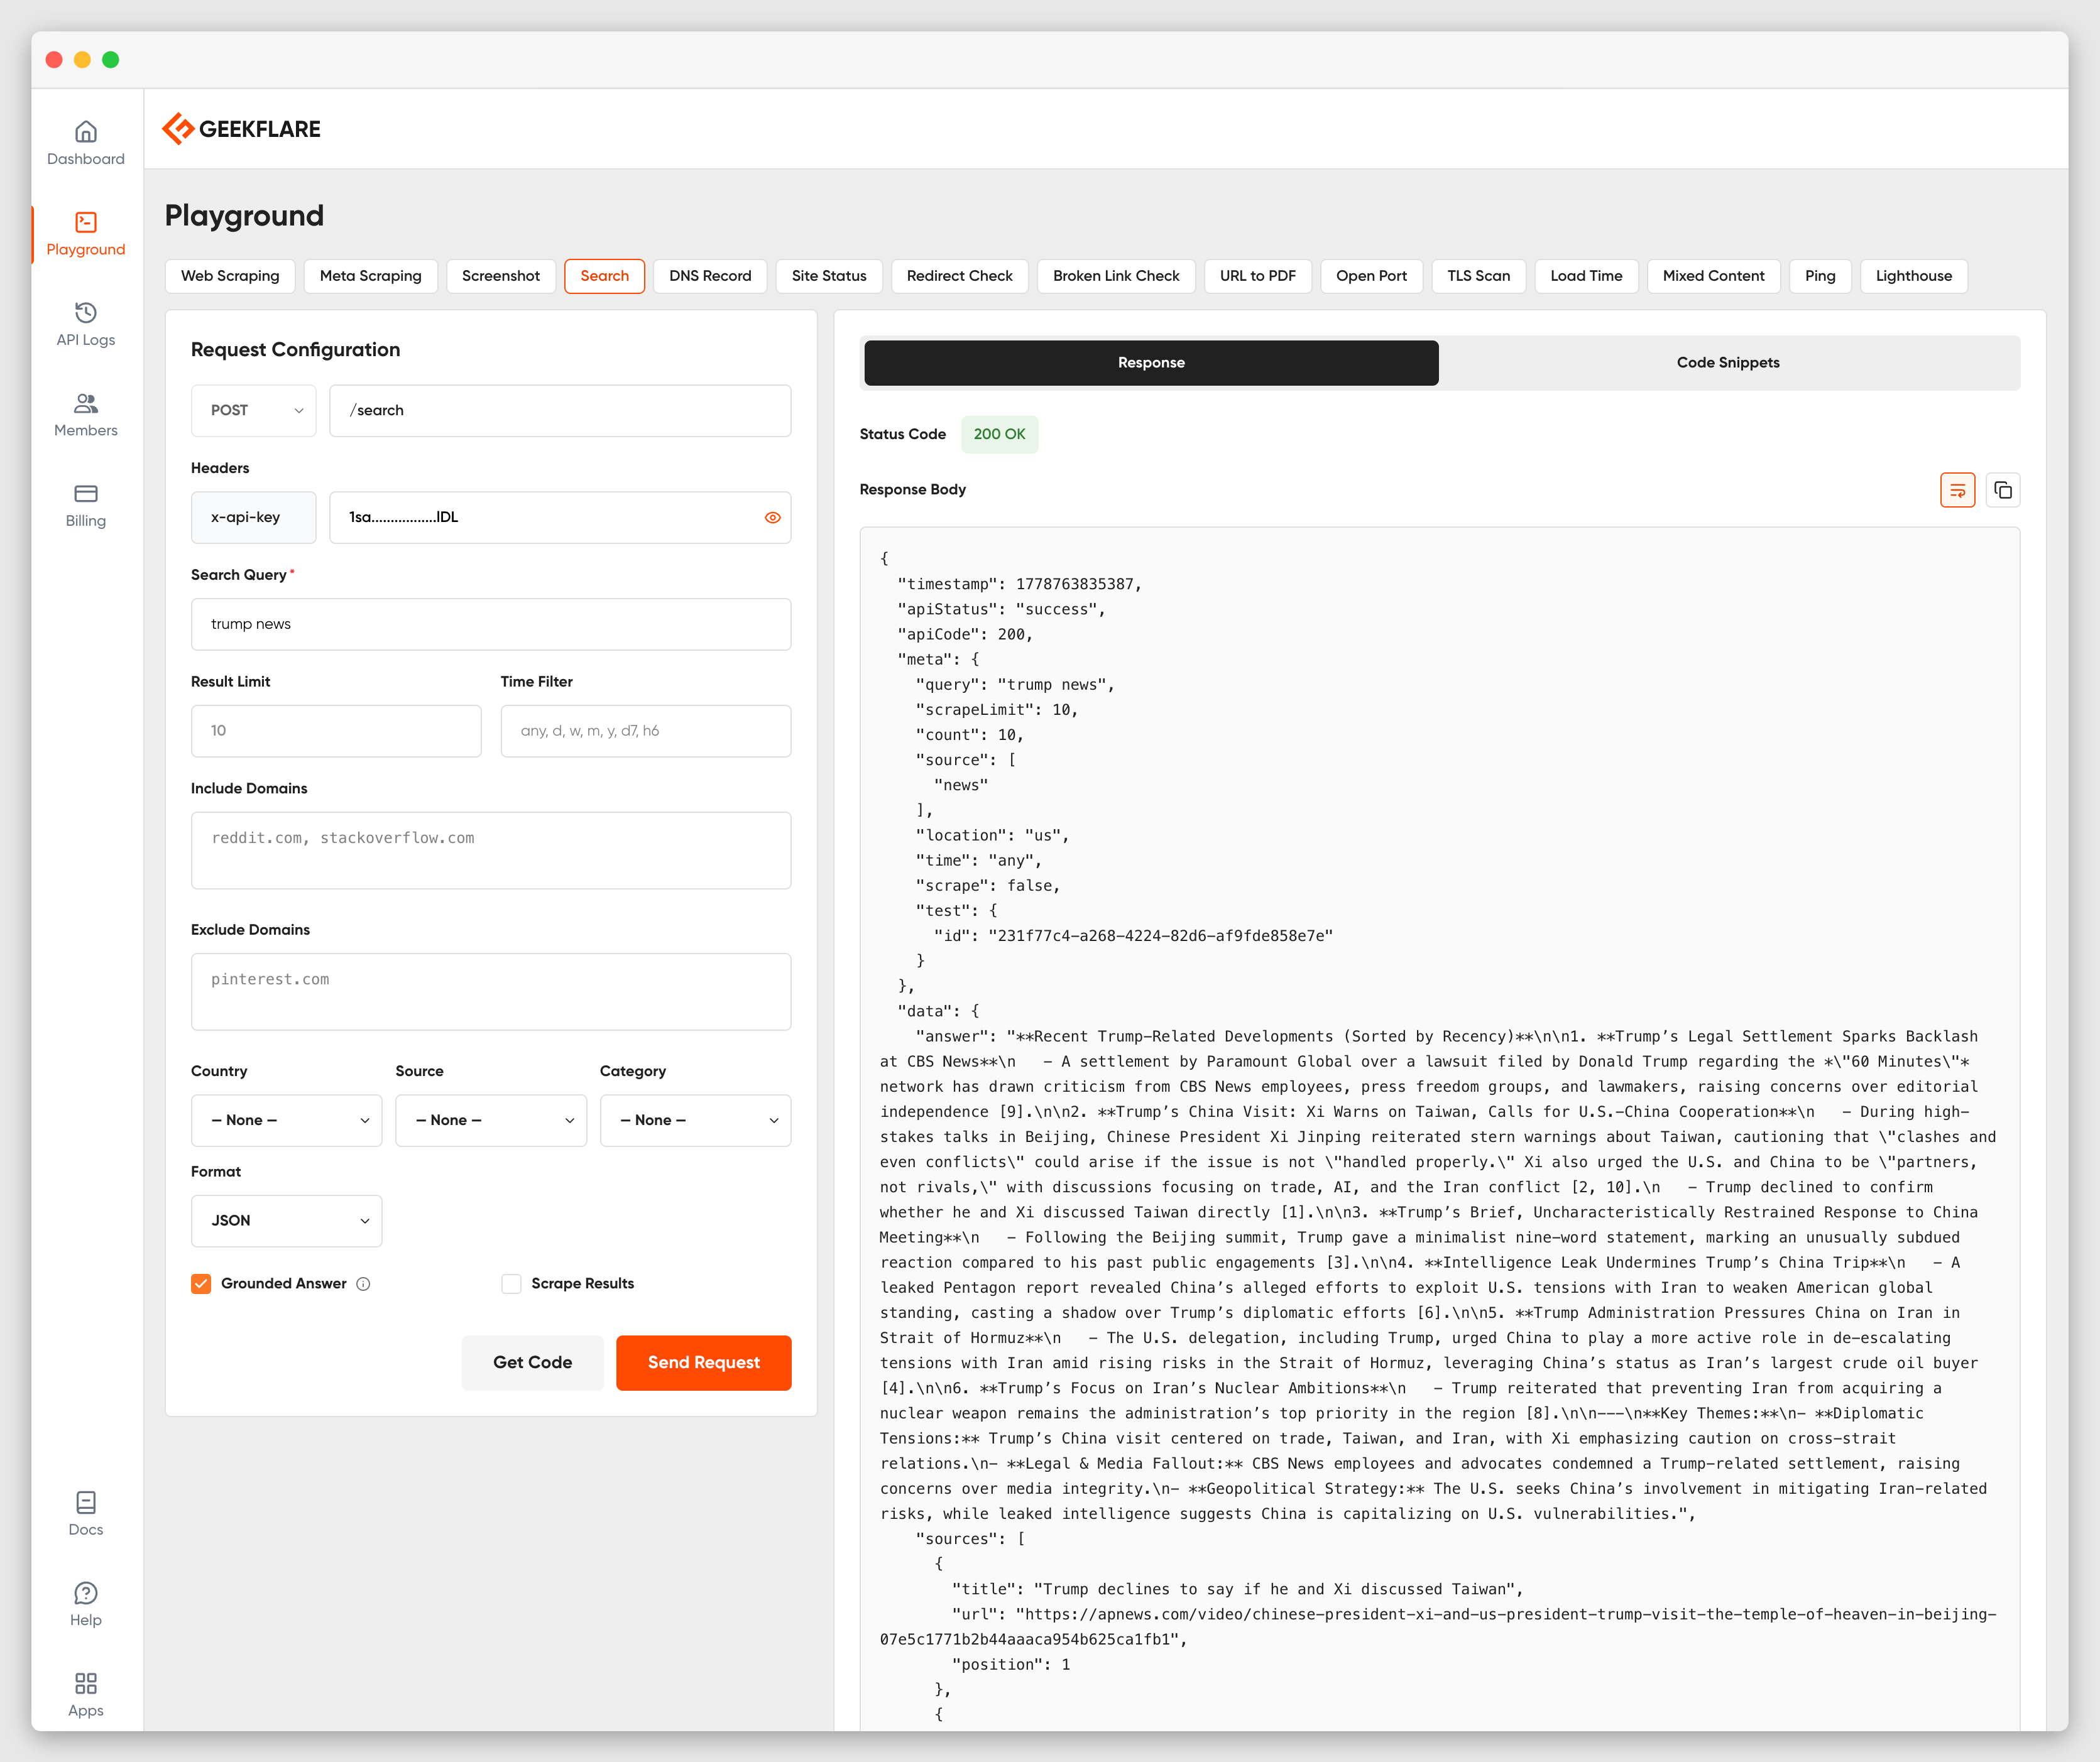Open the Format JSON dropdown

(286, 1221)
